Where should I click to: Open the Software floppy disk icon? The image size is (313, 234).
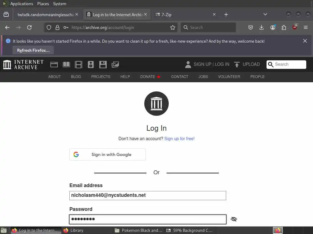coord(103,65)
